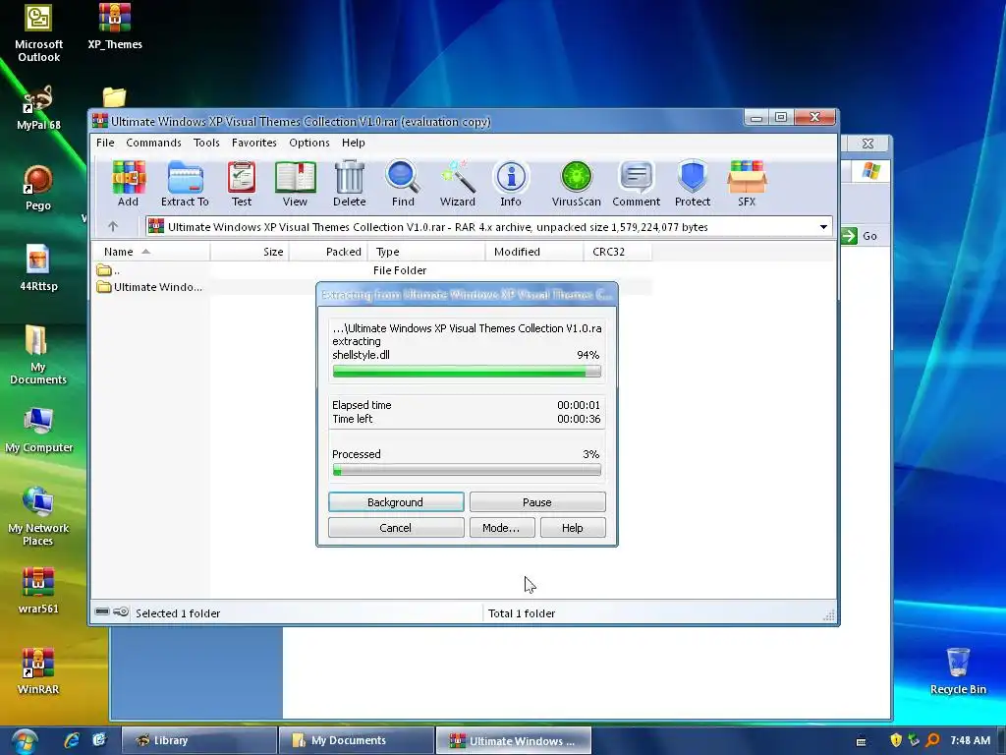Screen dimensions: 1006x755
Task: Show archive Info
Action: point(511,184)
